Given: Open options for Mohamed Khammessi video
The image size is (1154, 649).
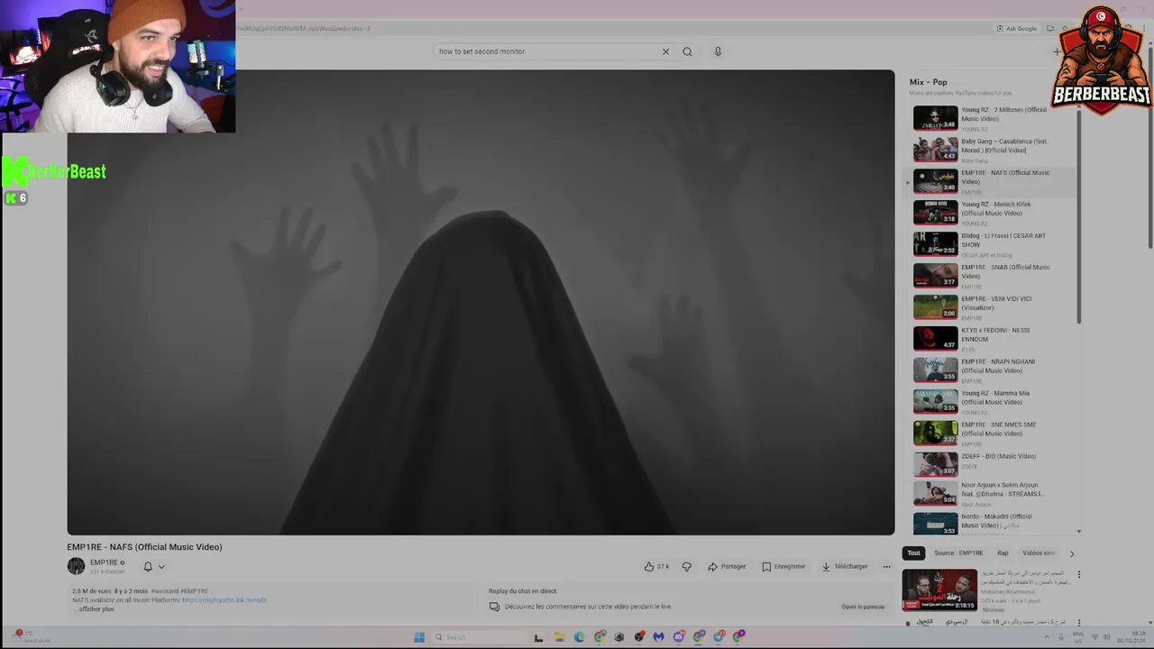Looking at the screenshot, I should click(1078, 574).
